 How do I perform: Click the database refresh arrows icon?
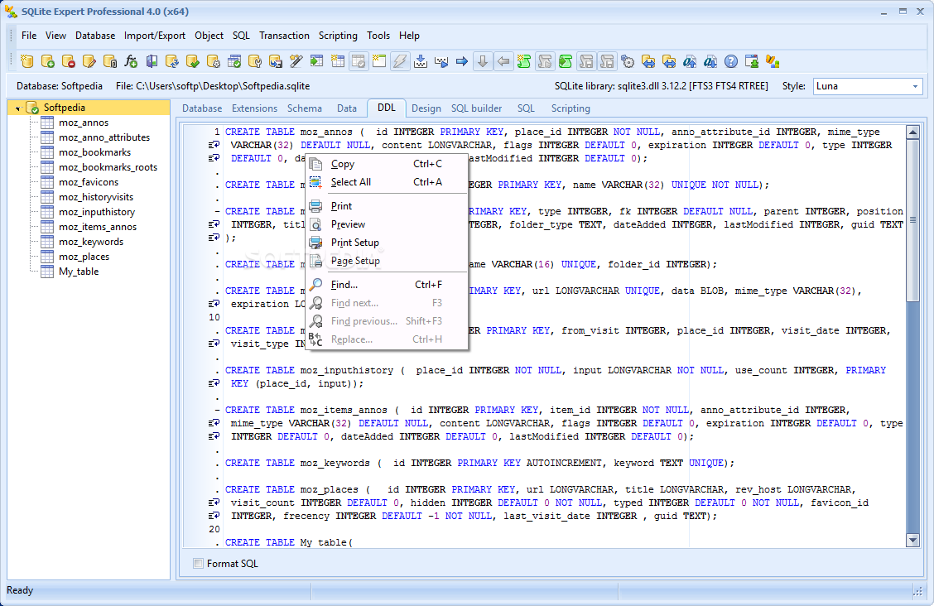pyautogui.click(x=172, y=61)
